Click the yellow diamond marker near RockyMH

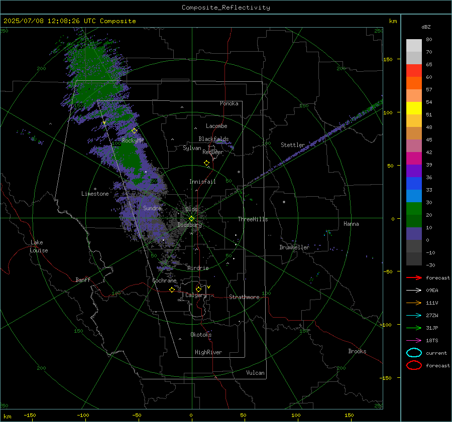coord(134,131)
